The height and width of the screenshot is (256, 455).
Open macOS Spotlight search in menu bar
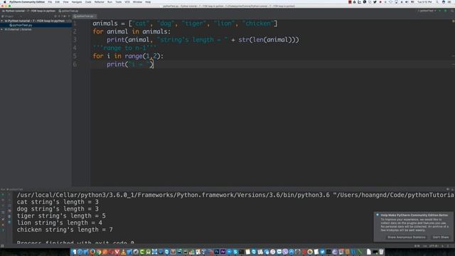(x=437, y=2)
